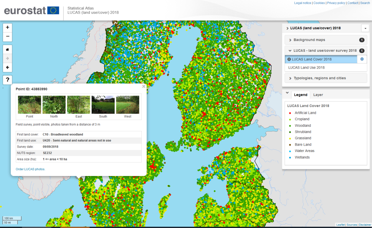Open dropdown arrow beside LUCAS panel title
Screen dimensions: 372x228
pos(365,28)
